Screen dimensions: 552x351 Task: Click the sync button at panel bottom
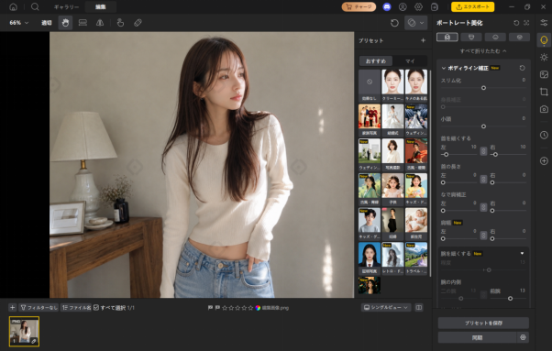point(477,337)
